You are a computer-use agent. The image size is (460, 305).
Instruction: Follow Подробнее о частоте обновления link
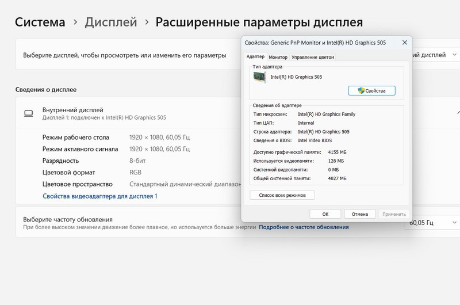(304, 227)
